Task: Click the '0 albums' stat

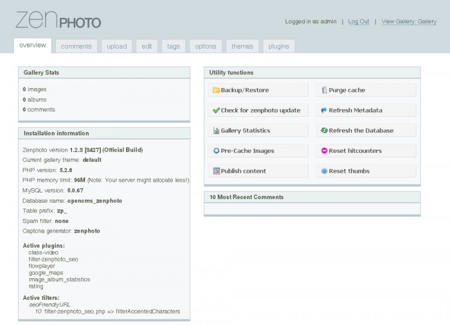Action: click(34, 100)
